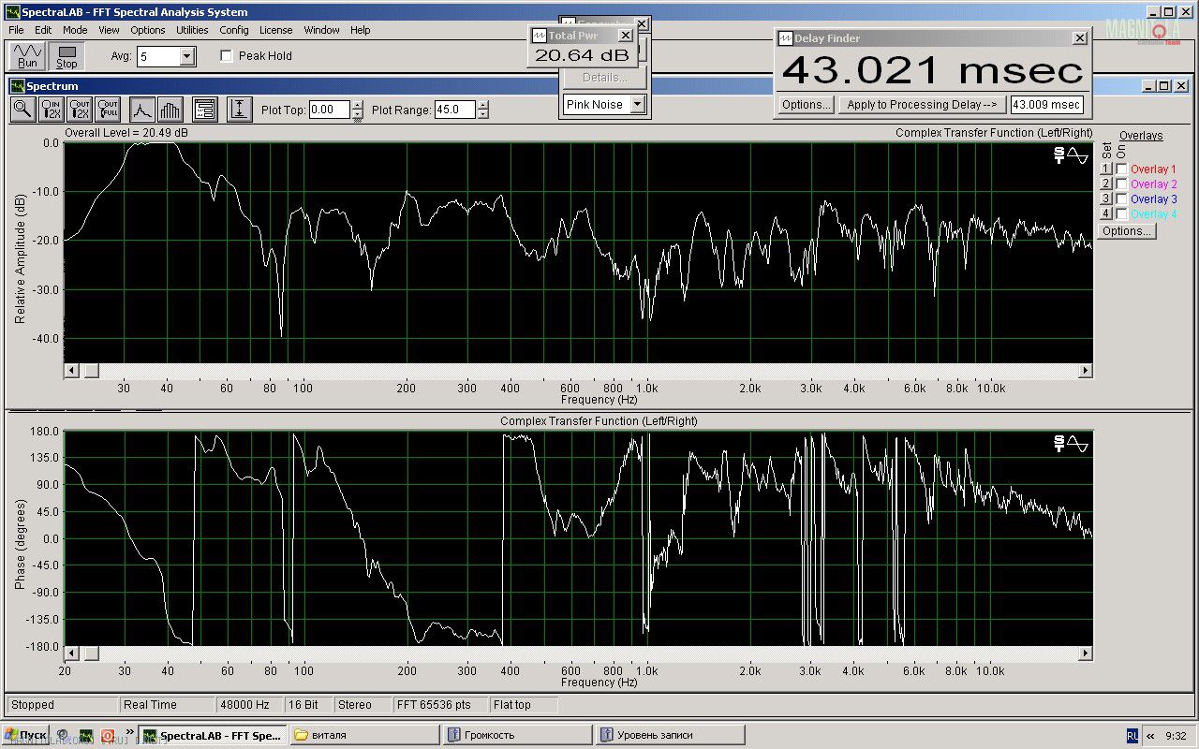This screenshot has width=1199, height=749.
Task: Click Apply to Processing Delay button
Action: tap(923, 105)
